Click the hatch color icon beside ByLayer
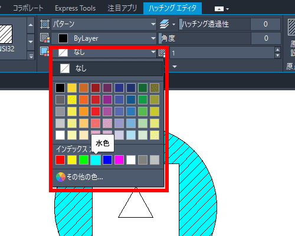This screenshot has height=236, width=295. click(45, 38)
